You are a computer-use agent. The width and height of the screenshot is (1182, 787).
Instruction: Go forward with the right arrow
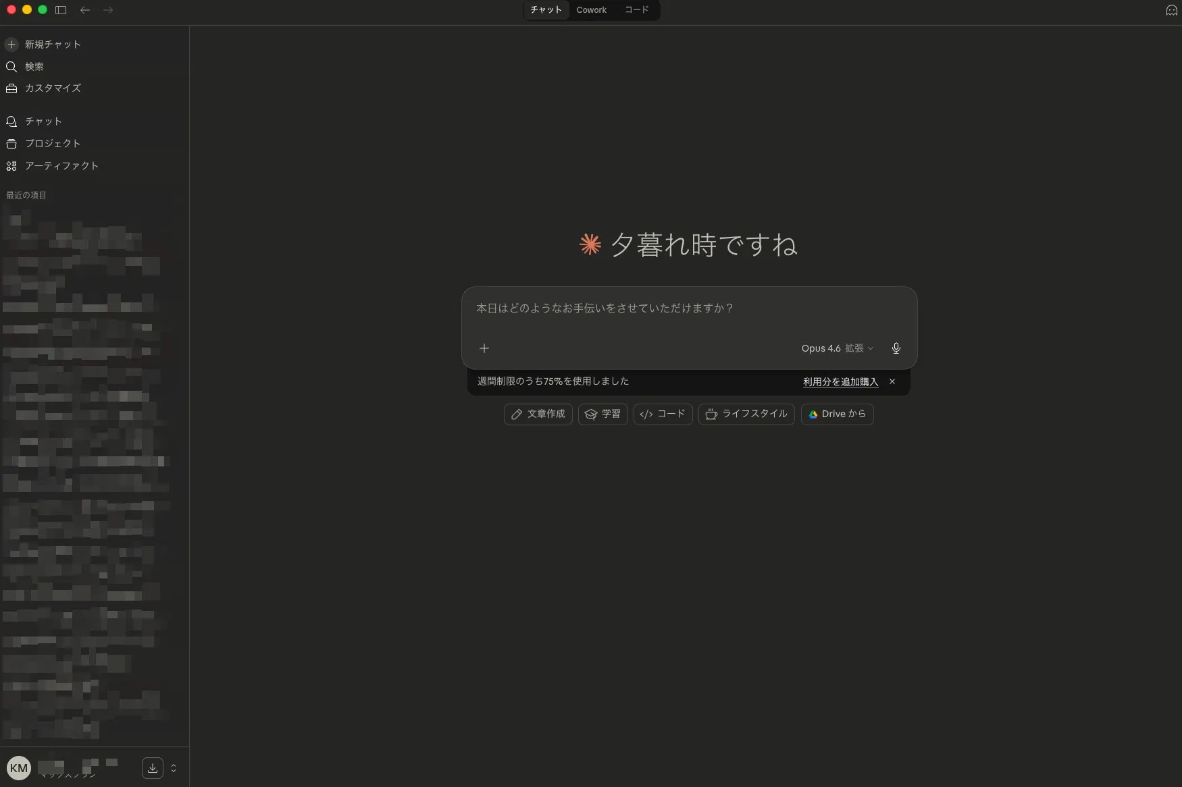pos(108,10)
